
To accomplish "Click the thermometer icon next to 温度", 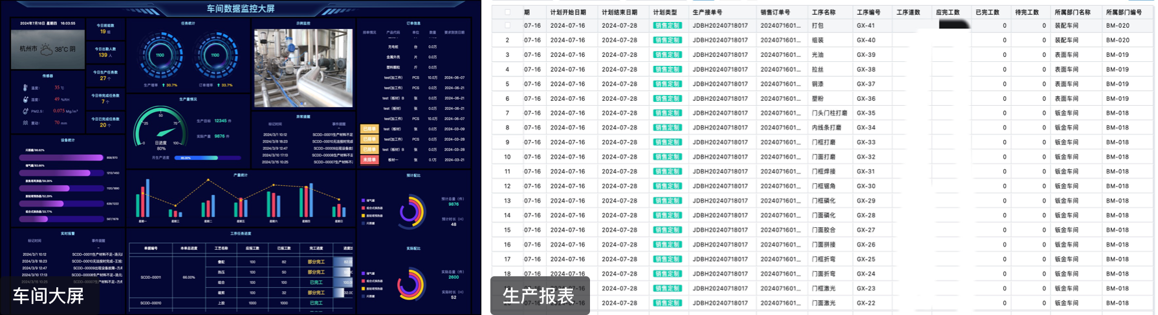I will (25, 88).
